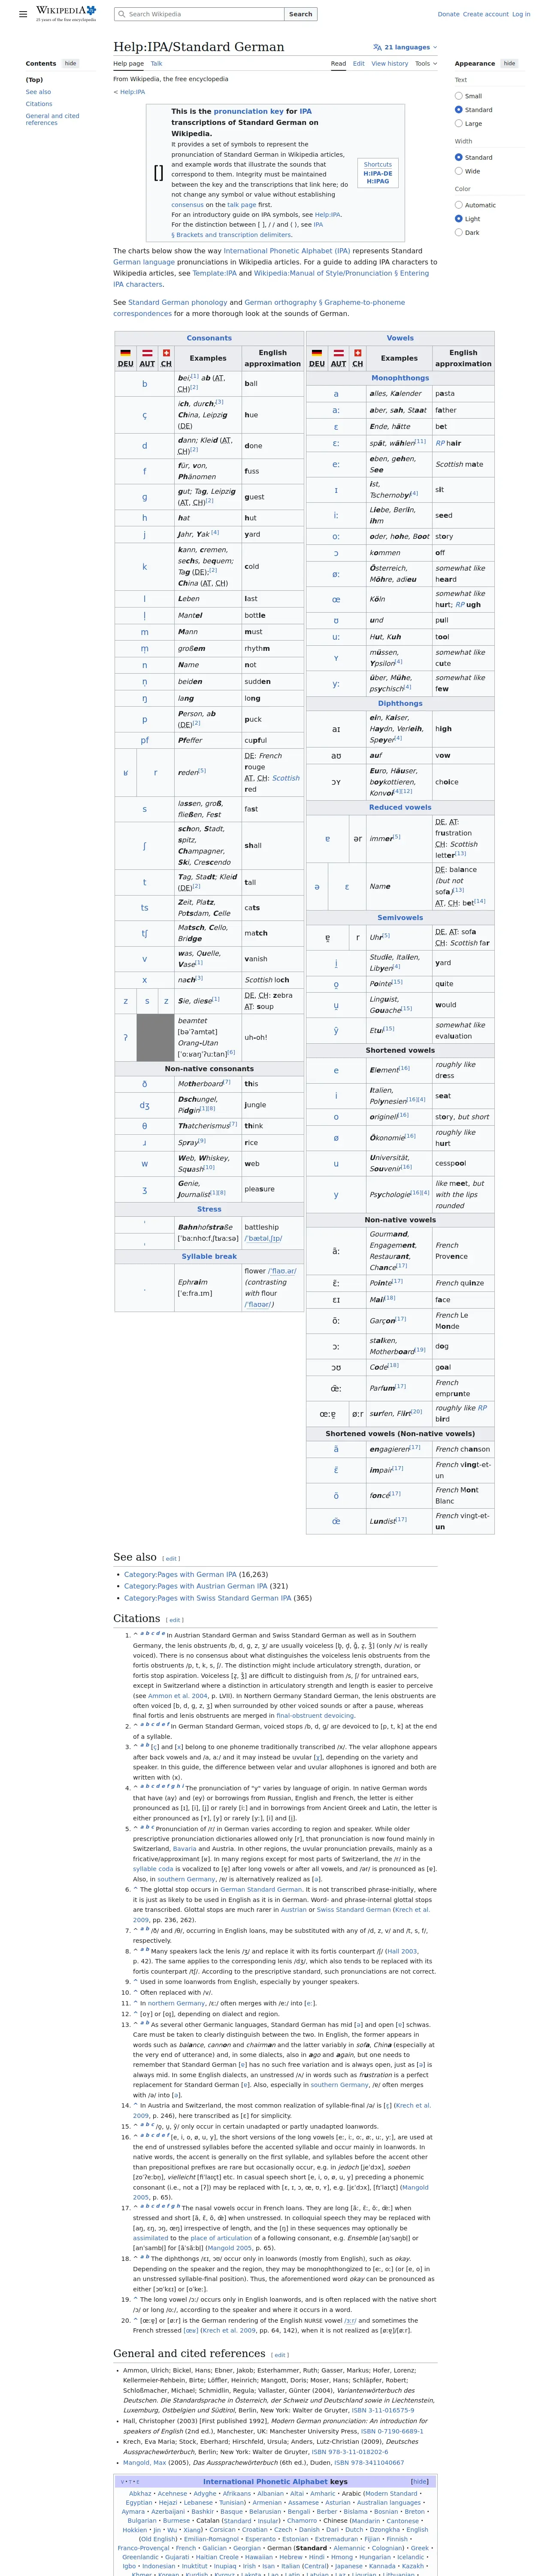551x2576 pixels.
Task: Click the Vowels table heading link
Action: tap(400, 338)
